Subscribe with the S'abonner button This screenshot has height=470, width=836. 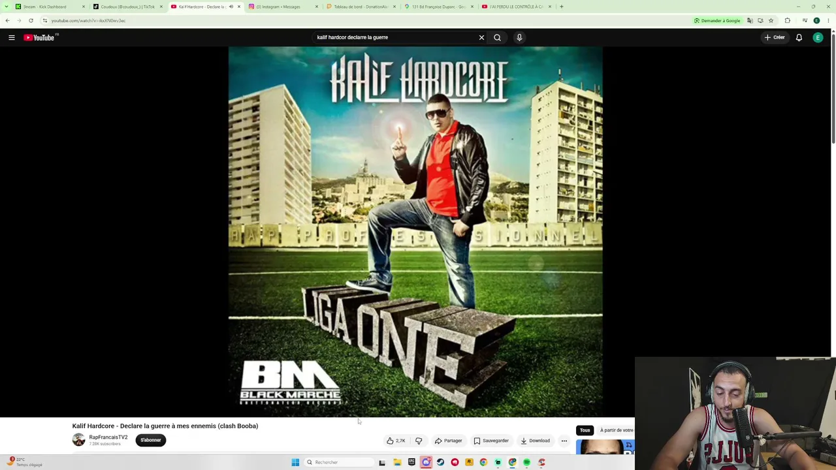click(x=150, y=440)
